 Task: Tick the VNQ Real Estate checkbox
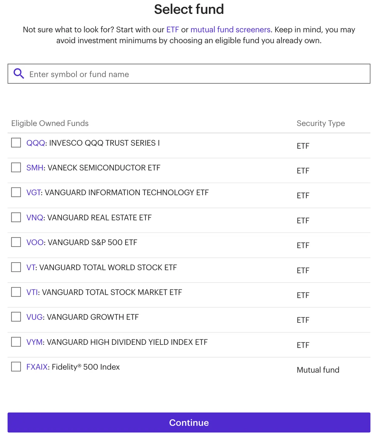click(x=16, y=217)
